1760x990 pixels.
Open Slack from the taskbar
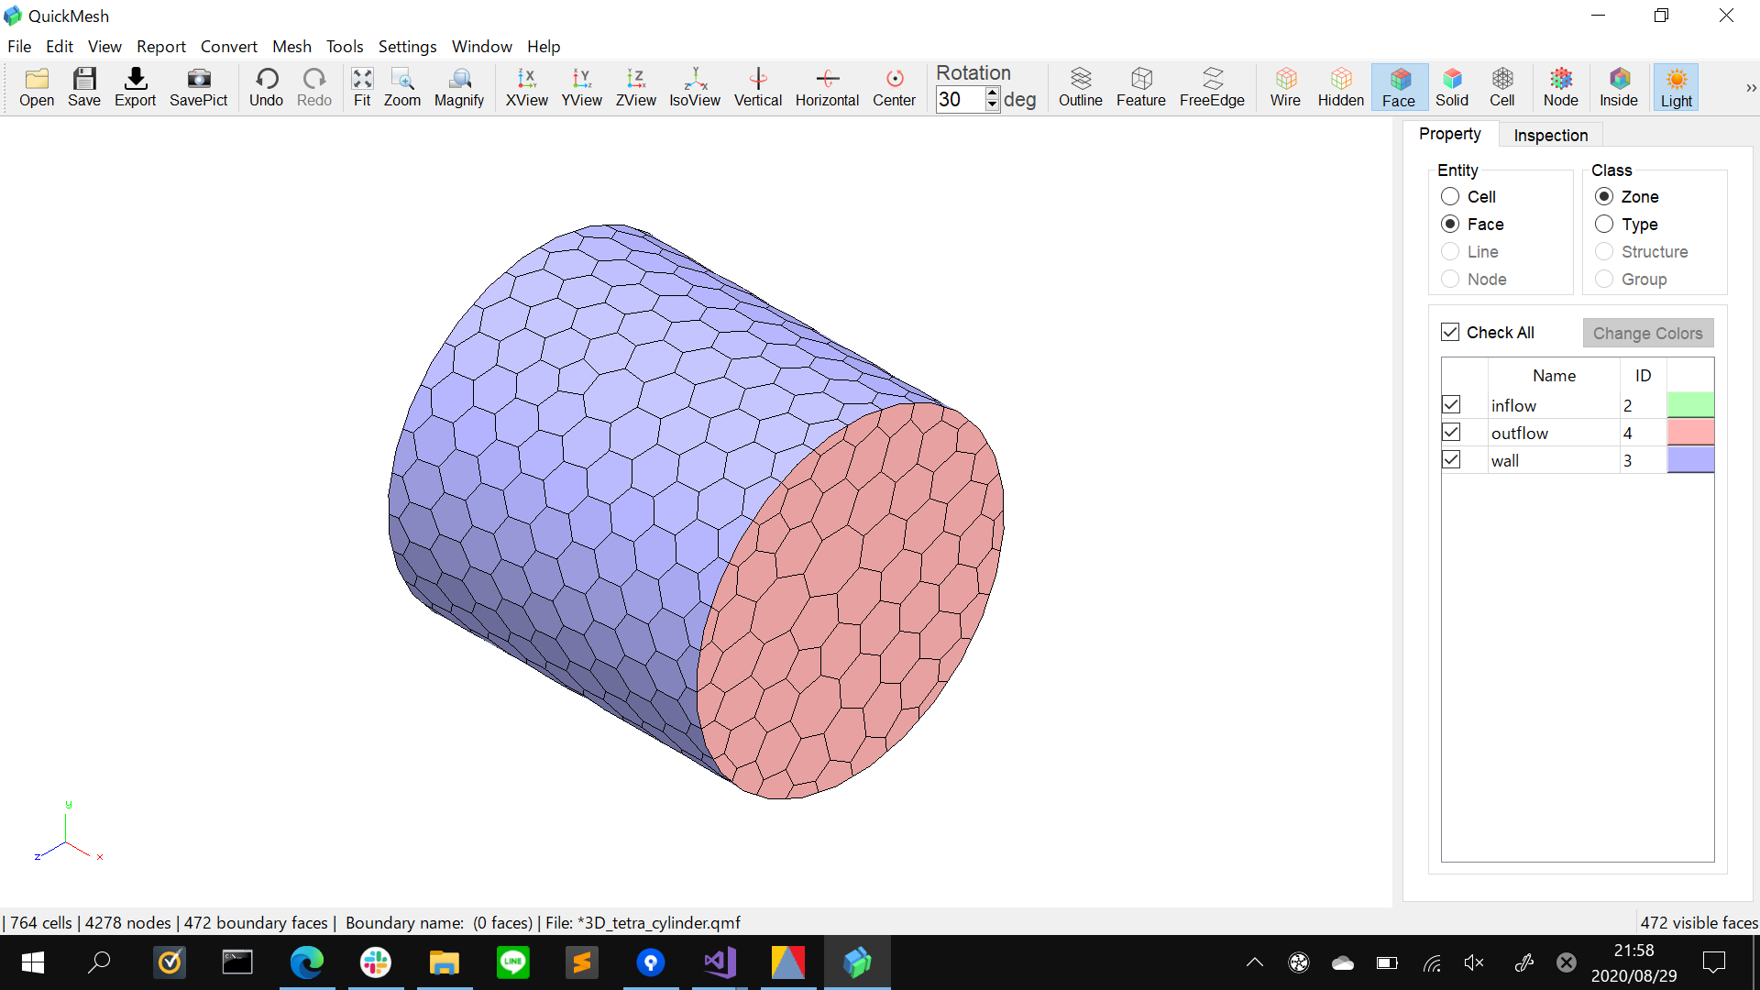coord(376,962)
